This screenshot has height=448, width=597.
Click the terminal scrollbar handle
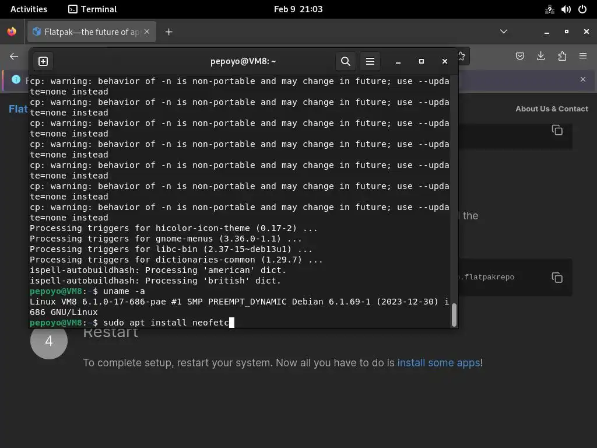click(x=454, y=315)
